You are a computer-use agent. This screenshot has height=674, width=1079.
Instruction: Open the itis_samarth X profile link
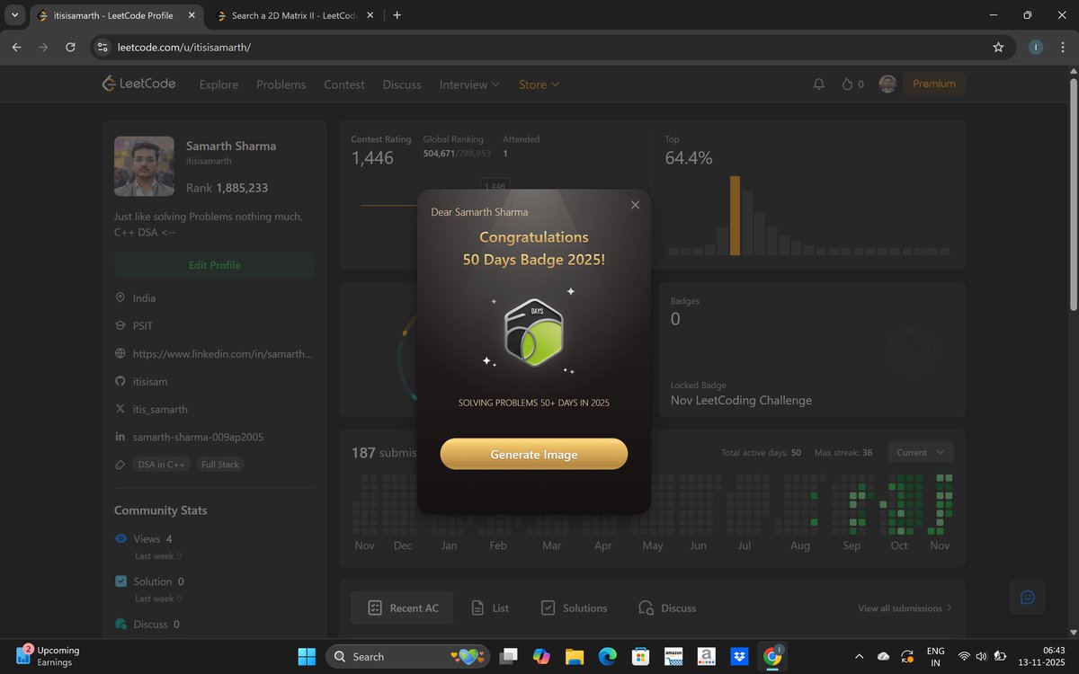pos(160,409)
